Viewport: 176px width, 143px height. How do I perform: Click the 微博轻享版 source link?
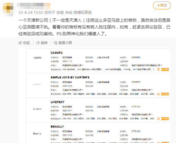point(83,12)
